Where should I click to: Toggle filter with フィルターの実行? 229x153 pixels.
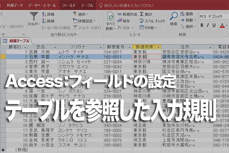[x=87, y=28]
